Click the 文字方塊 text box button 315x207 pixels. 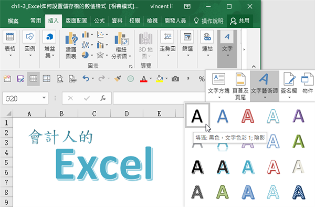coord(219,86)
